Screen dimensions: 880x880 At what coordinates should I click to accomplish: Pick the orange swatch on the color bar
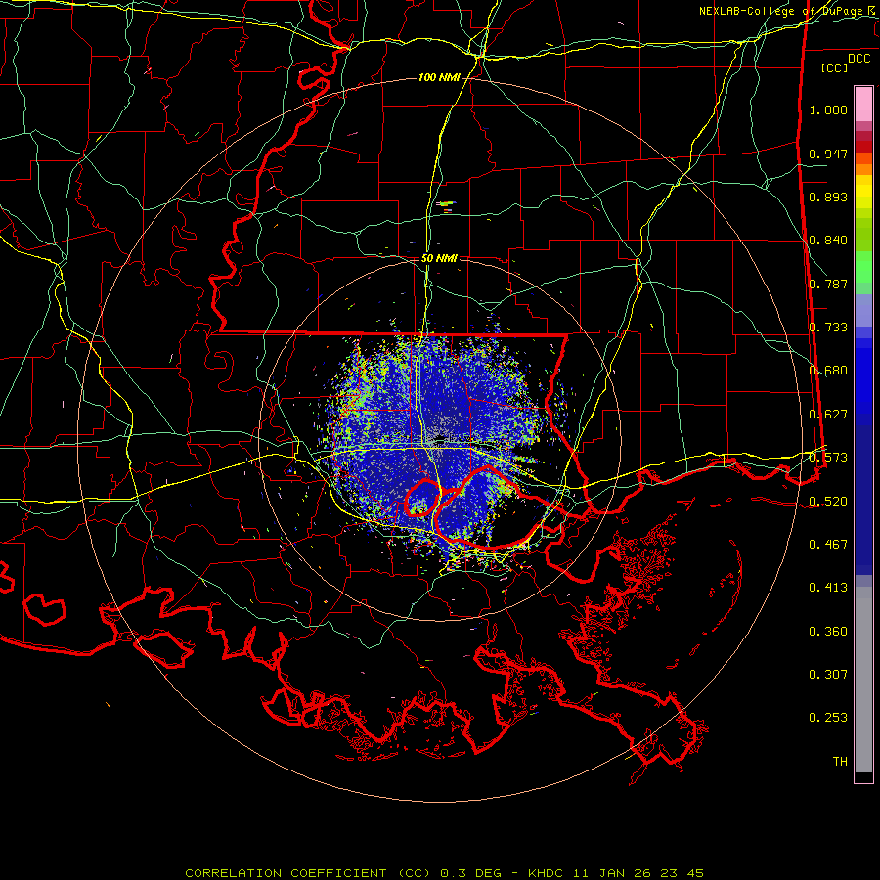pyautogui.click(x=863, y=169)
